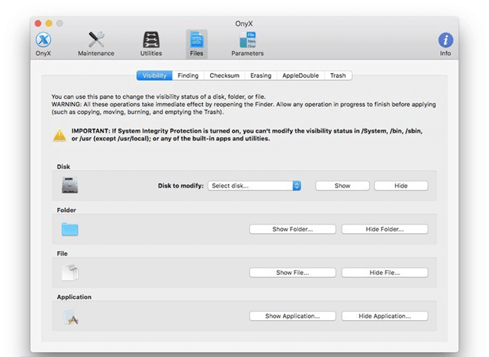This screenshot has width=489, height=357.
Task: Open the Erasing tab
Action: tap(261, 76)
